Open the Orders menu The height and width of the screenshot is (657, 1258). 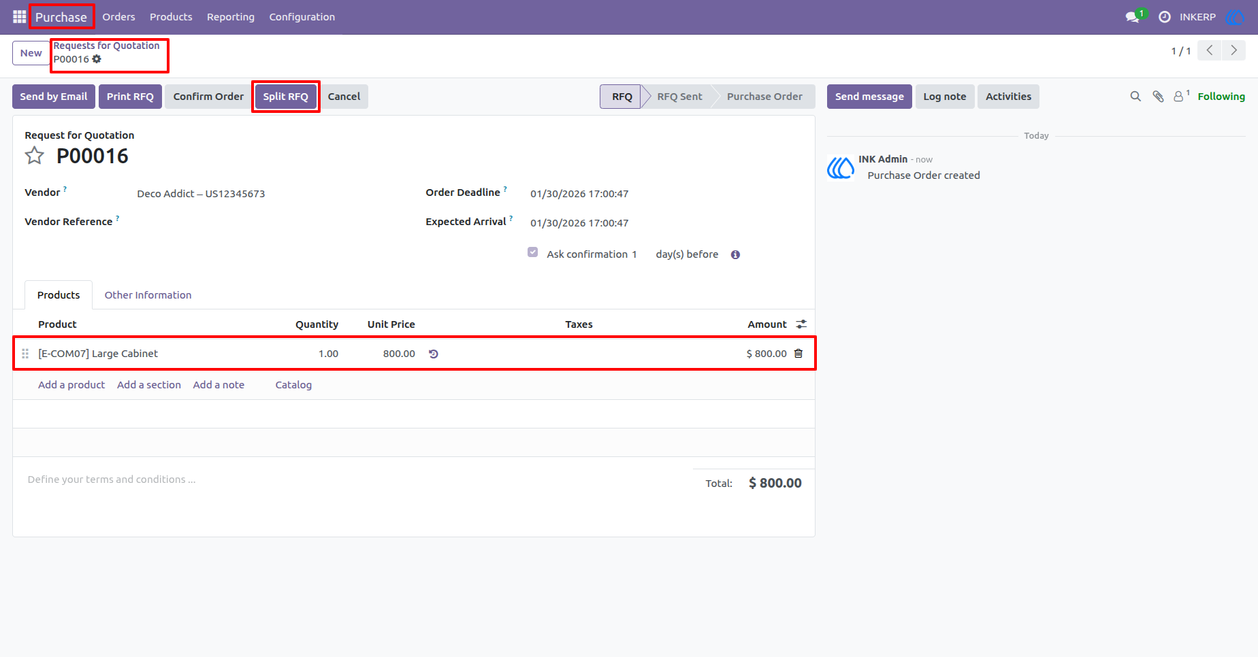point(118,17)
